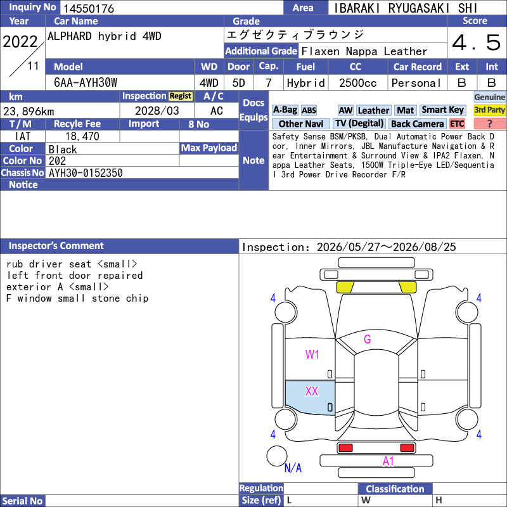The image size is (507, 507).
Task: Click the Other Navi badge
Action: tap(300, 124)
